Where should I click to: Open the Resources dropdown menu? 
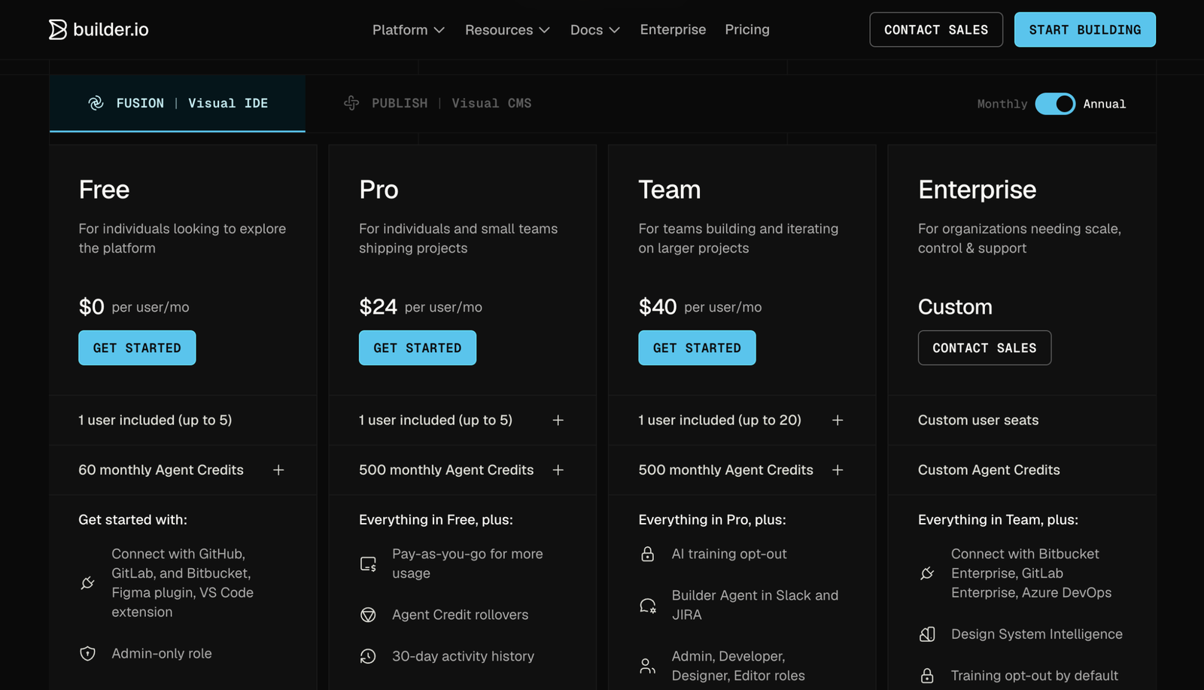pos(507,29)
